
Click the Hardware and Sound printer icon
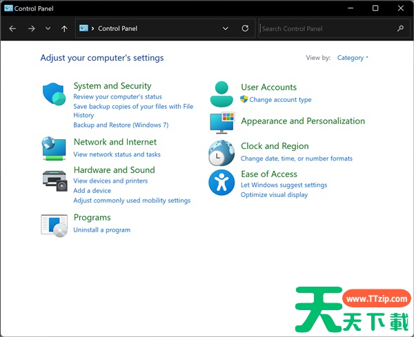pyautogui.click(x=55, y=181)
